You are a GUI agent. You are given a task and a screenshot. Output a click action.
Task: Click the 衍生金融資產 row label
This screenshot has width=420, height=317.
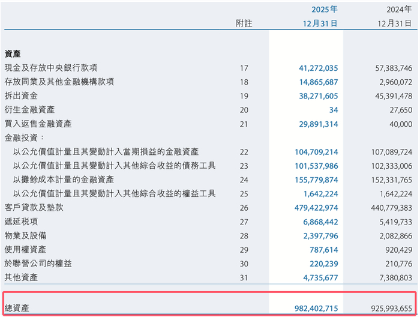coord(29,110)
